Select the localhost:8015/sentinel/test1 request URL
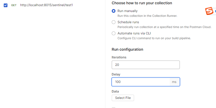216x108 pixels. pos(46,5)
